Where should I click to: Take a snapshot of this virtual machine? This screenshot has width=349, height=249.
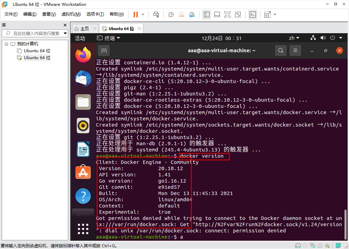[x=170, y=15]
